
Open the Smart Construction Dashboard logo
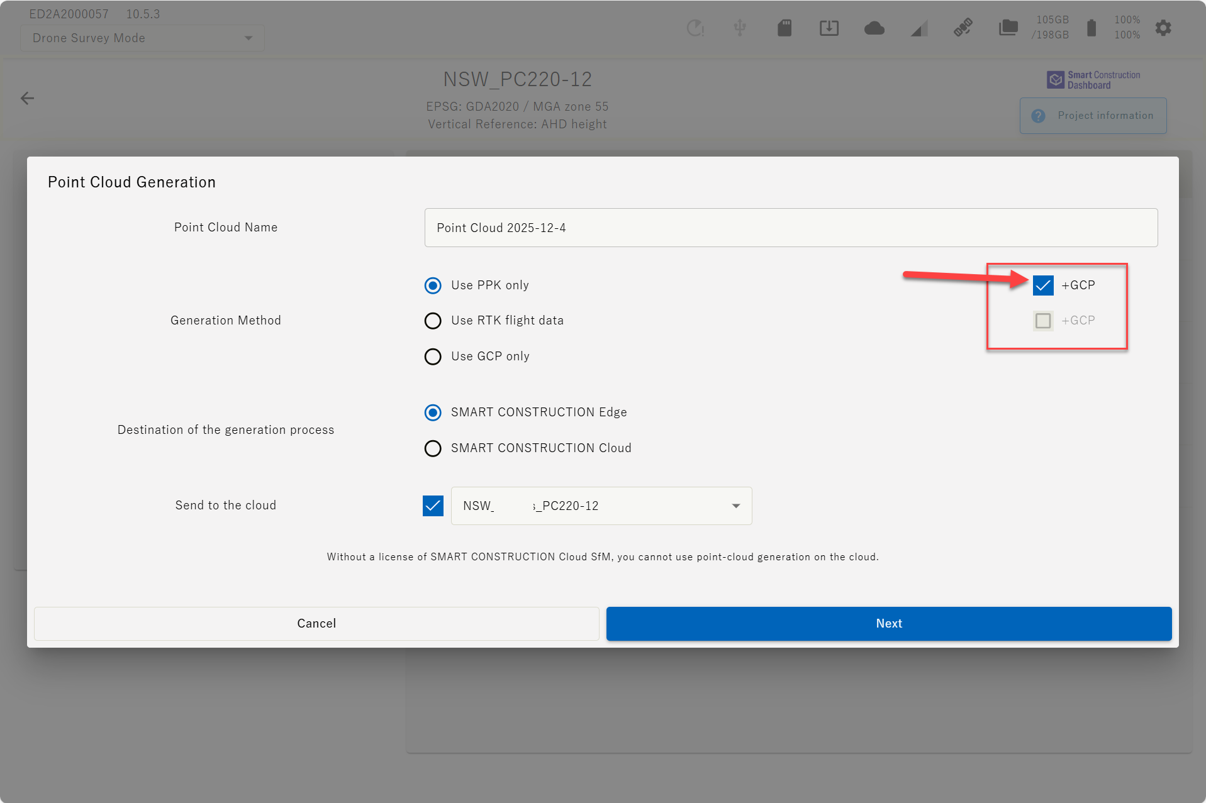(1093, 80)
